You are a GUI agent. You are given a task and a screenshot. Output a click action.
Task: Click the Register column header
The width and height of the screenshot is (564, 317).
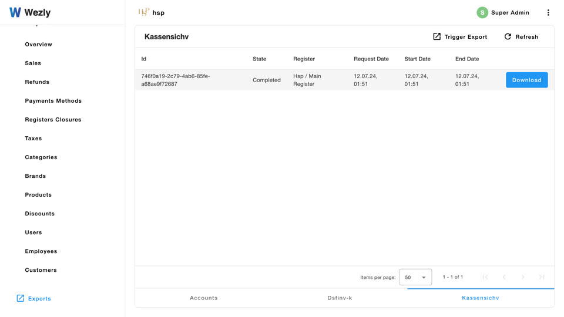coord(304,59)
